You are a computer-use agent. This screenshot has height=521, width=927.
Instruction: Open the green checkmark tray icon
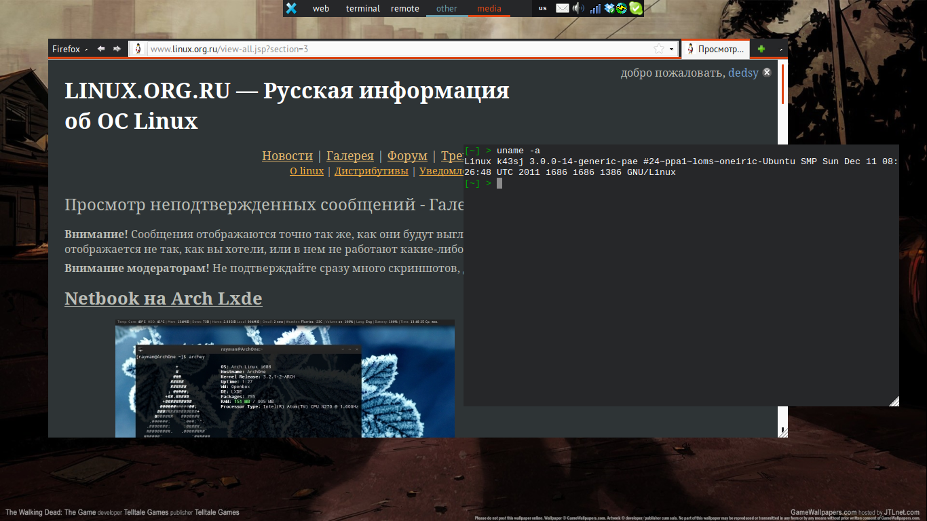click(635, 8)
